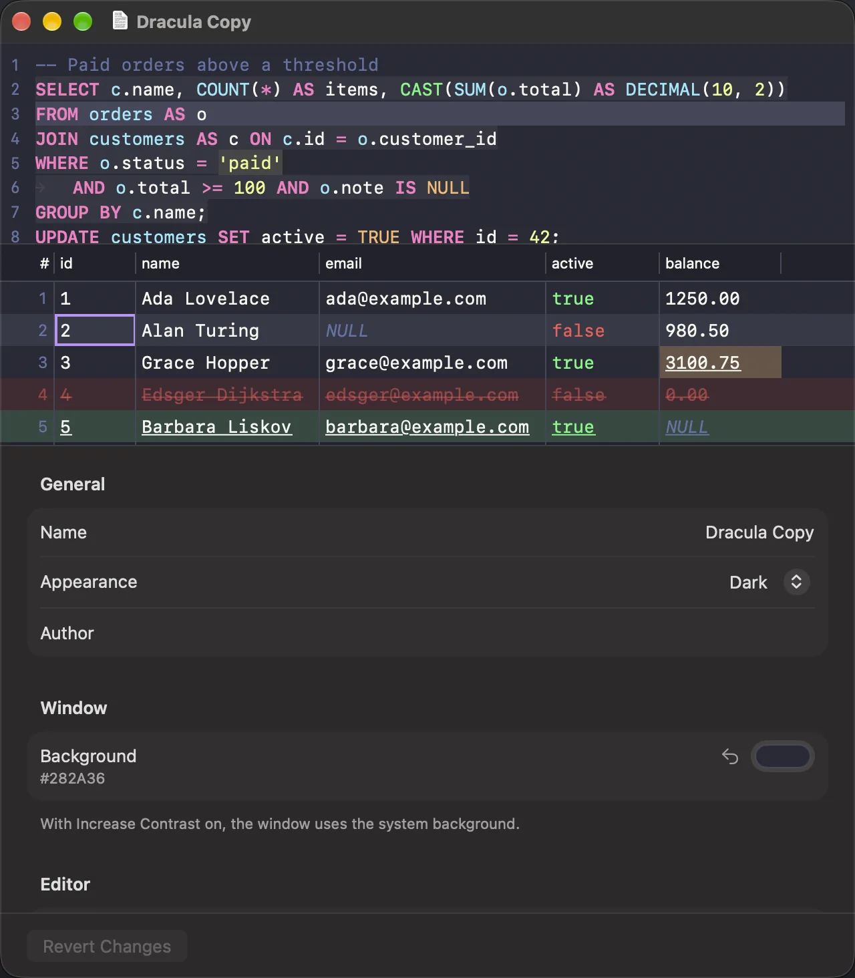The image size is (855, 978).
Task: Click the 'balance' column header
Action: tap(720, 263)
